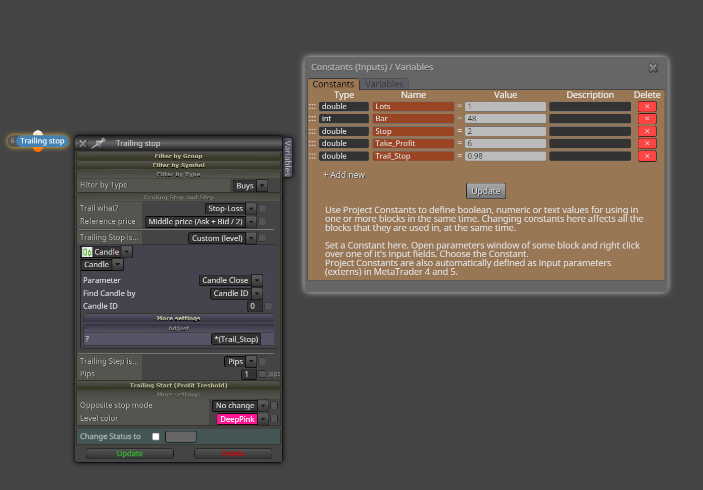
Task: Open the Custom (level) dropdown
Action: (x=222, y=238)
